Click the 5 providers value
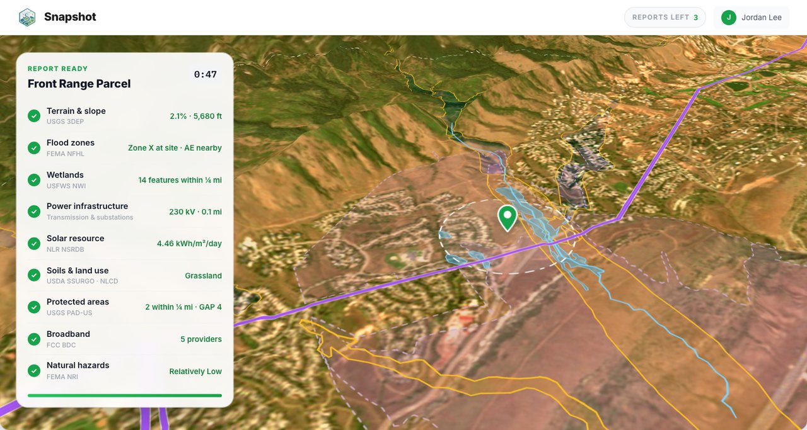 pyautogui.click(x=201, y=339)
